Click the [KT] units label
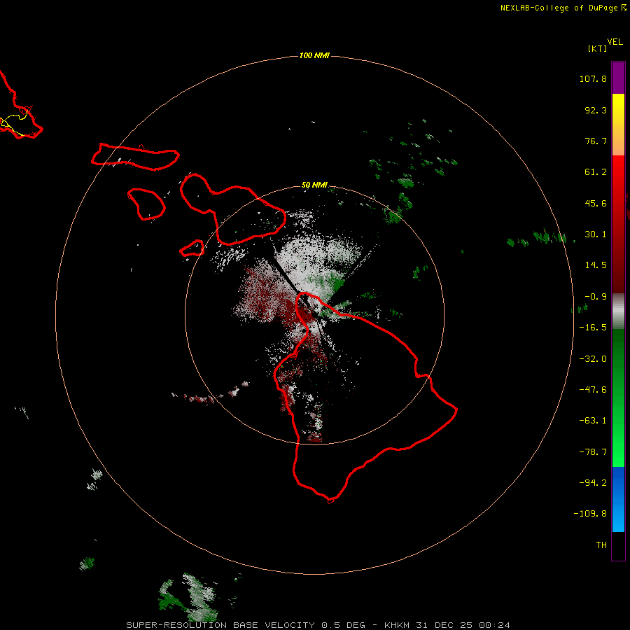Viewport: 630px width, 630px height. (597, 48)
